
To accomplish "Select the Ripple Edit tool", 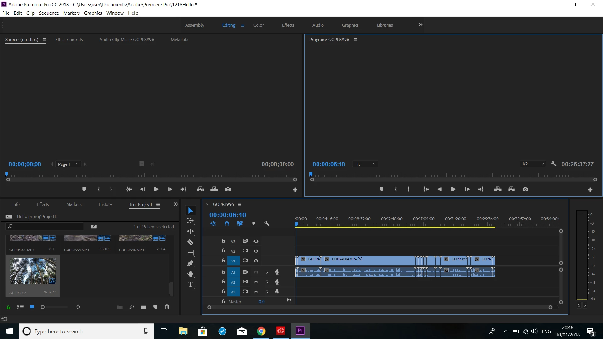I will point(190,231).
